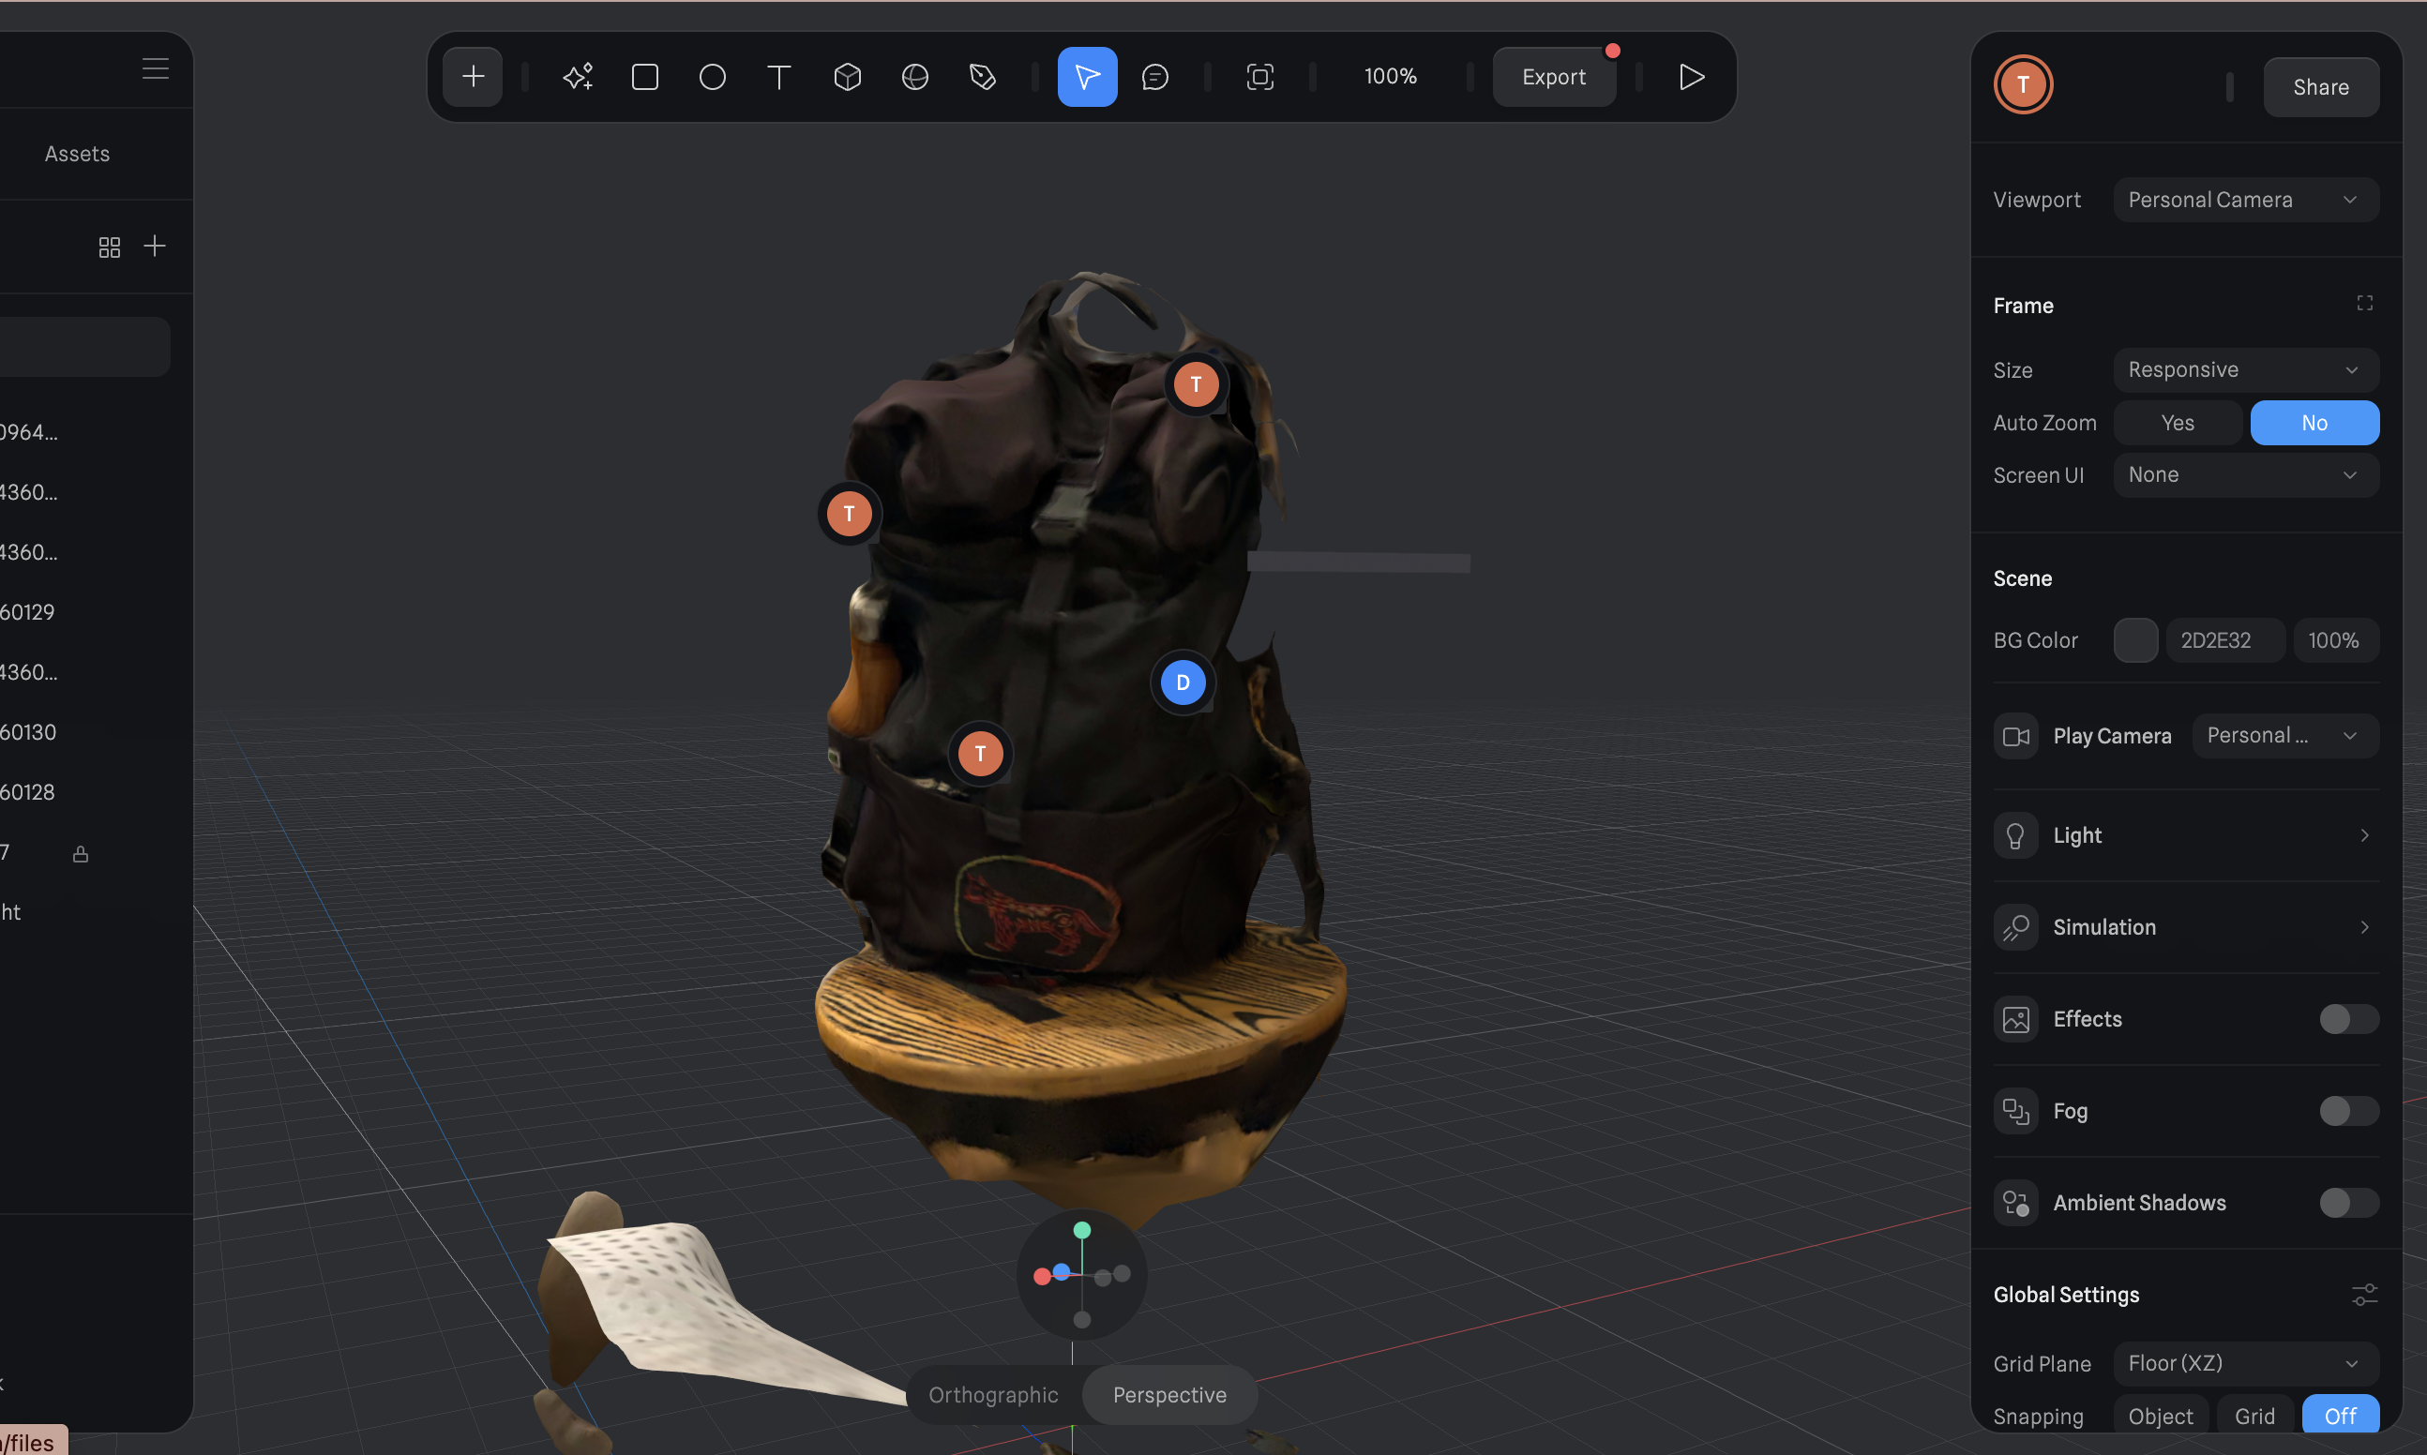Click the frame focus icon in toolbar
Image resolution: width=2427 pixels, height=1455 pixels.
[1260, 77]
